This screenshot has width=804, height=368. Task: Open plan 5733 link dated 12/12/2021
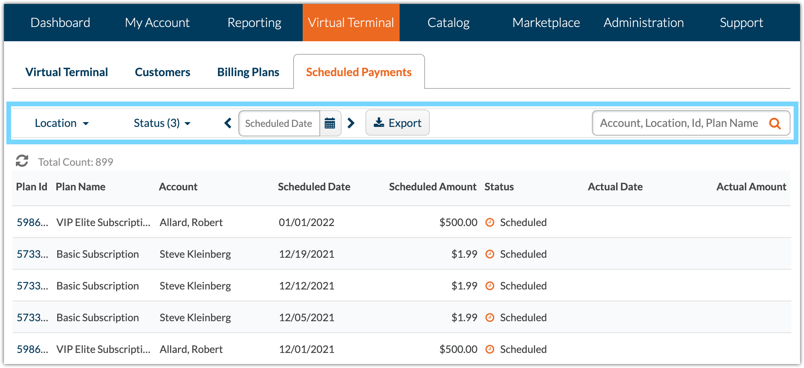[x=32, y=286]
